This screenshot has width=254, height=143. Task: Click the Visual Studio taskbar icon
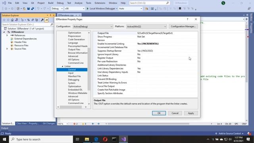point(123,139)
